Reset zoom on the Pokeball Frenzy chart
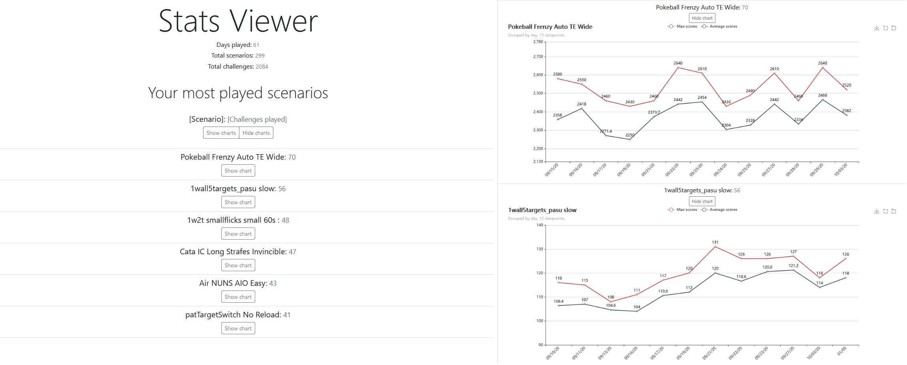 pos(894,28)
